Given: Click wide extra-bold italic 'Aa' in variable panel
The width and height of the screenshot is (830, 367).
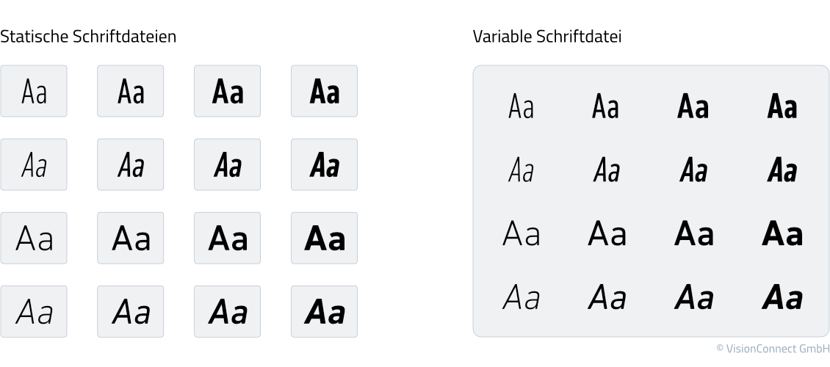Looking at the screenshot, I should [782, 297].
